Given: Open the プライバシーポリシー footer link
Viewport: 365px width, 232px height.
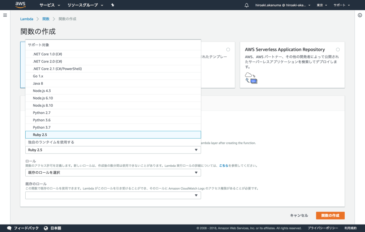Looking at the screenshot, I should 323,228.
